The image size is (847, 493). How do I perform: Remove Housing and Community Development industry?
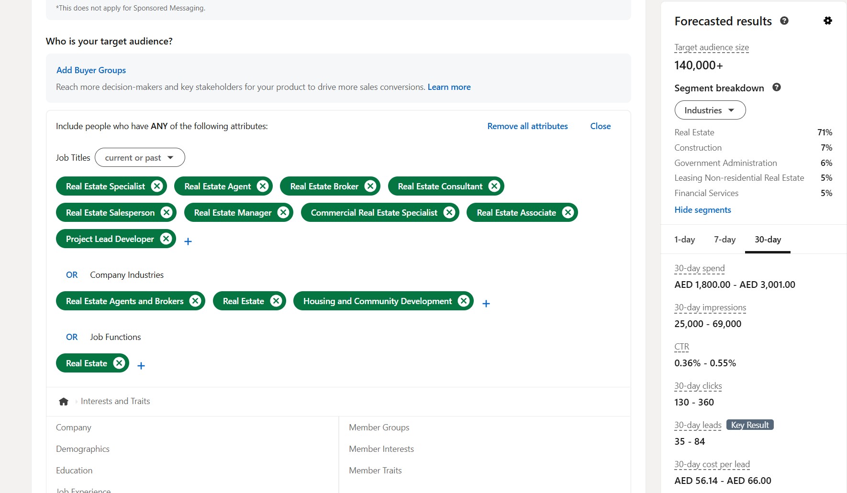[x=463, y=301]
